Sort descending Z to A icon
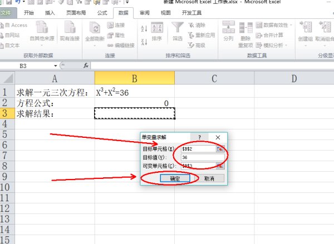 pos(144,42)
